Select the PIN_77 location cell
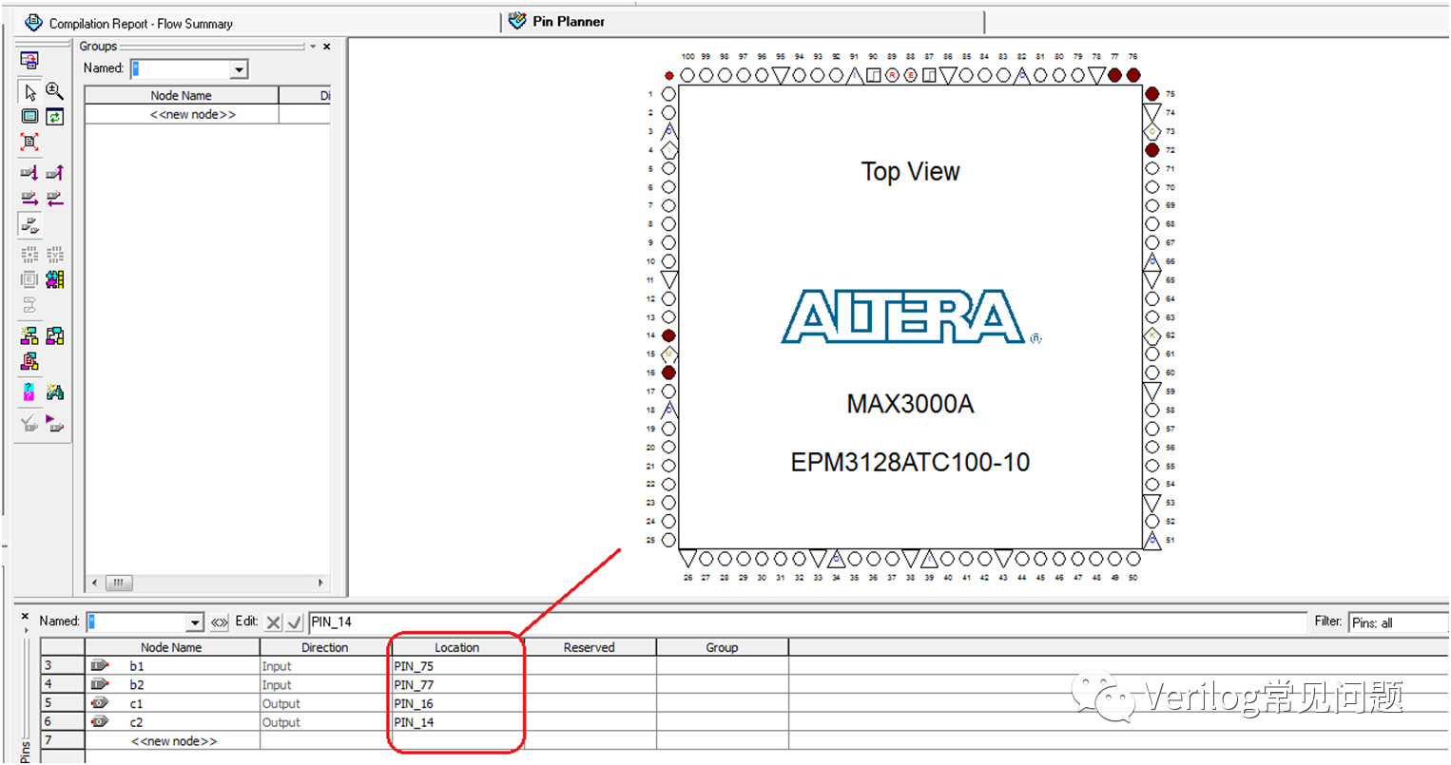 pos(457,684)
